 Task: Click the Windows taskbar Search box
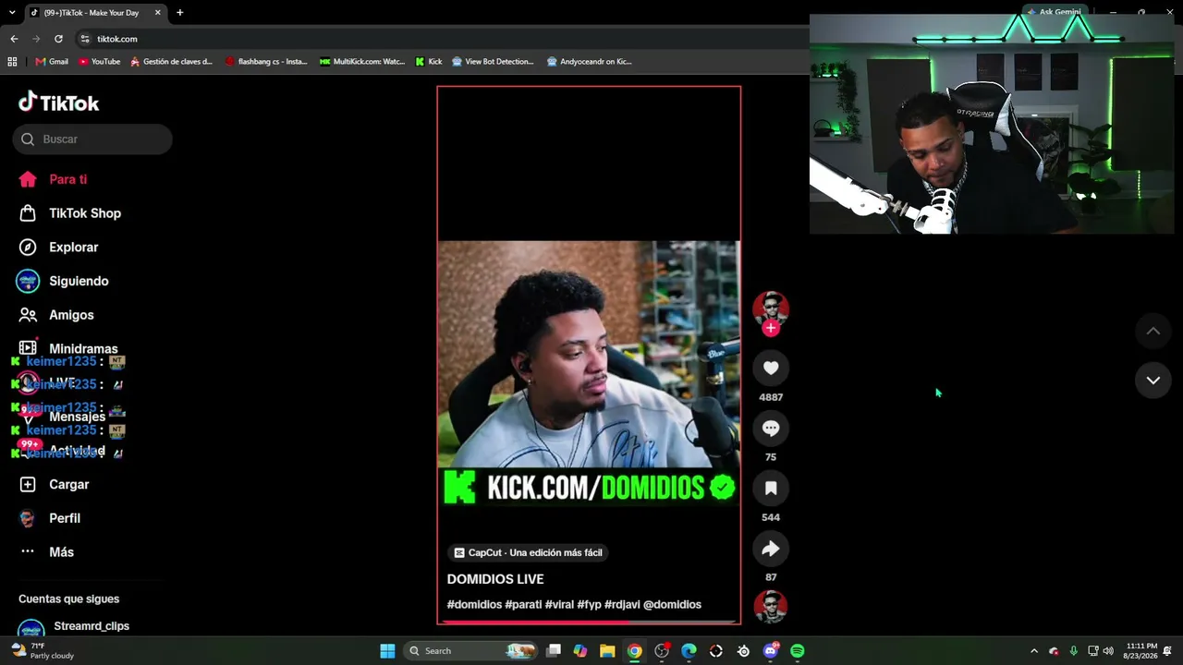pos(472,651)
